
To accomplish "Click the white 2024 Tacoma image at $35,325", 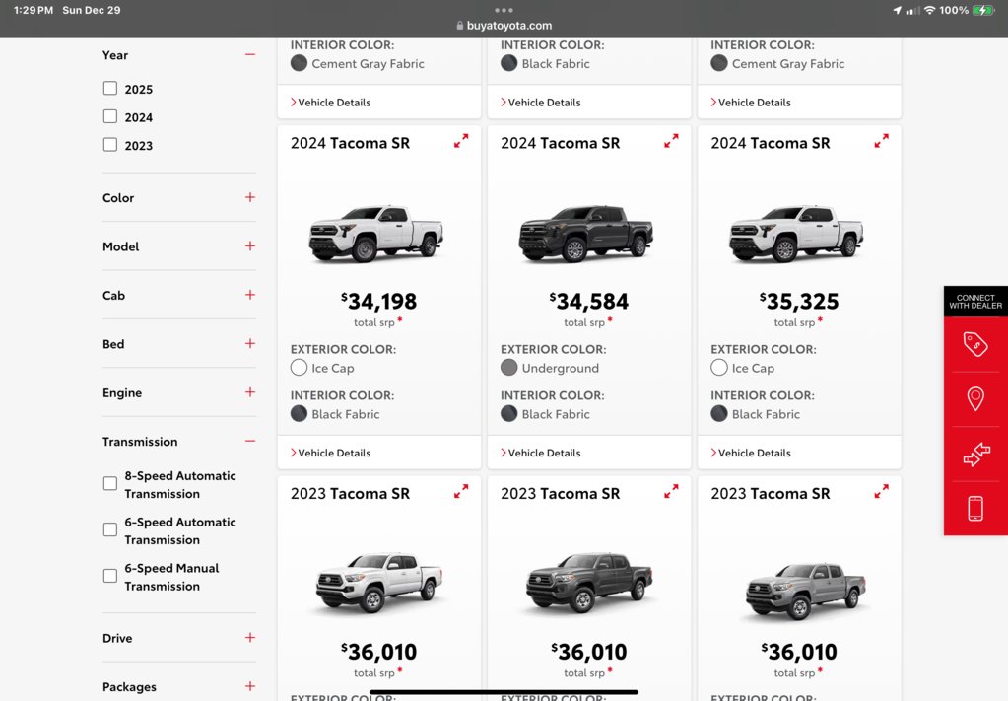I will click(x=796, y=233).
